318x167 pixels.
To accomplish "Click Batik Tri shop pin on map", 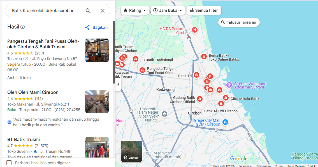I will coord(196,75).
